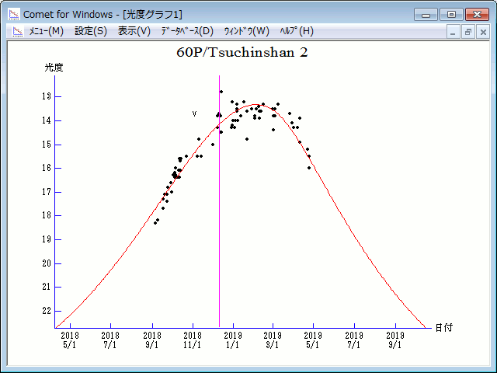The image size is (497, 373).
Task: Click the small v marker on graph
Action: 194,113
